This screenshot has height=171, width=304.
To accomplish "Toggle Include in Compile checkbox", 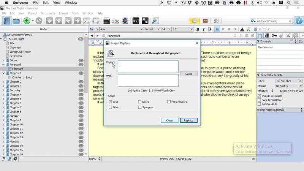I will (x=259, y=96).
